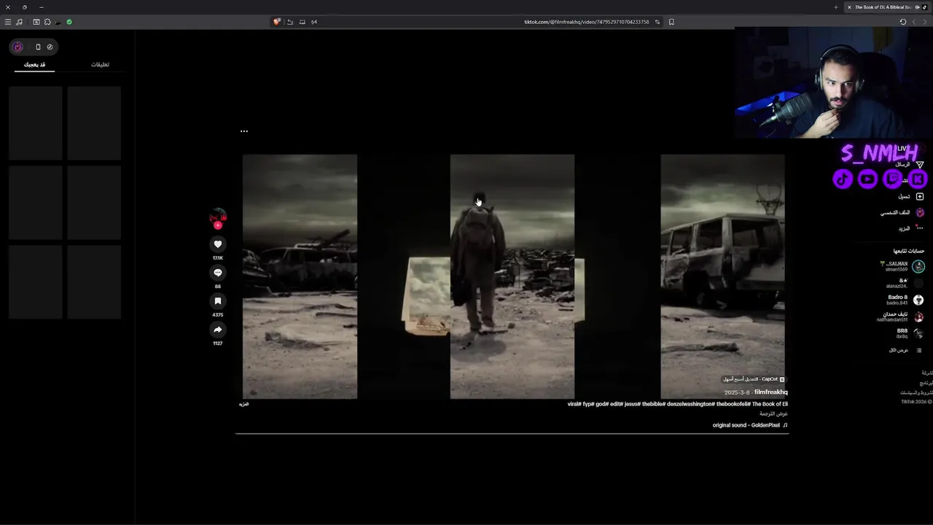Click the TikTok overlay social icon
Image resolution: width=933 pixels, height=525 pixels.
click(843, 179)
